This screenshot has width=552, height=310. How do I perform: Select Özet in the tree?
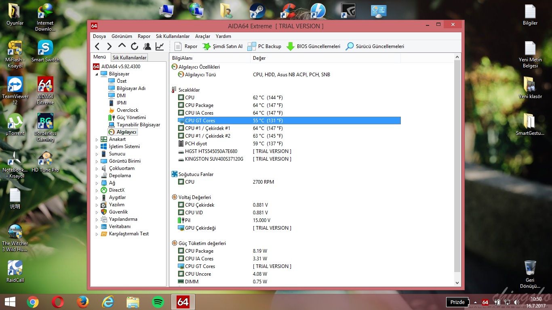point(122,81)
